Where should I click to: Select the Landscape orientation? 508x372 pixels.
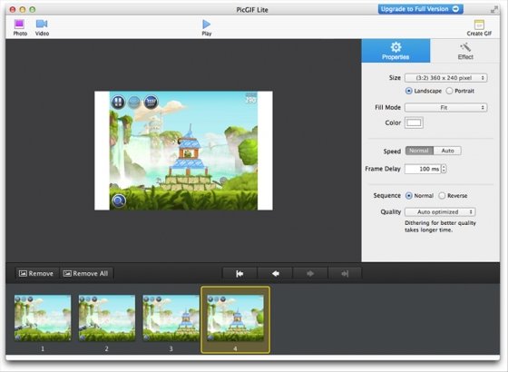pyautogui.click(x=409, y=91)
